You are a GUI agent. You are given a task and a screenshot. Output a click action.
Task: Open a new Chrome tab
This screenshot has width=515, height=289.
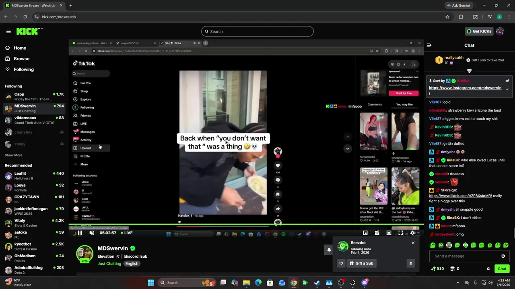coord(70,5)
